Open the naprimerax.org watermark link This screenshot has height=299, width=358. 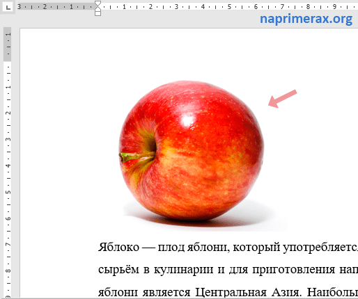coord(306,19)
